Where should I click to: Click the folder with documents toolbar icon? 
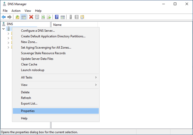click(x=82, y=17)
